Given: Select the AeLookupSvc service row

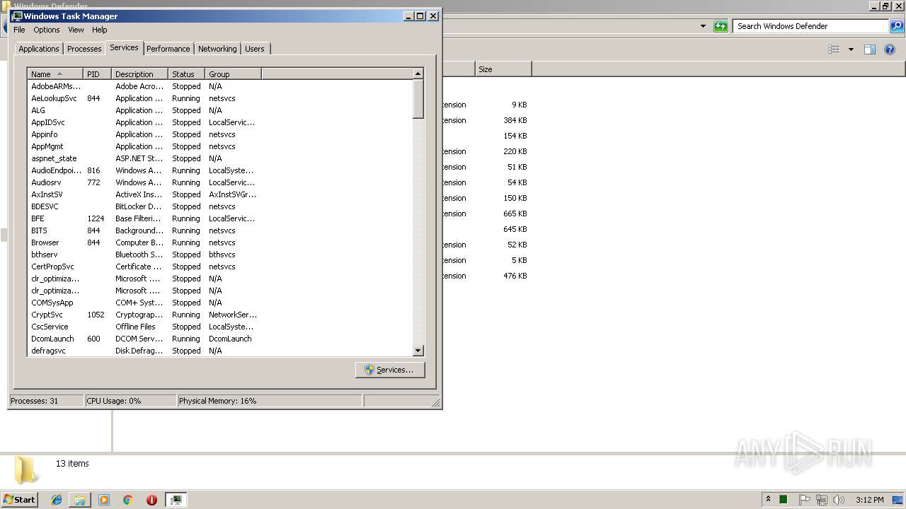Looking at the screenshot, I should click(x=219, y=98).
